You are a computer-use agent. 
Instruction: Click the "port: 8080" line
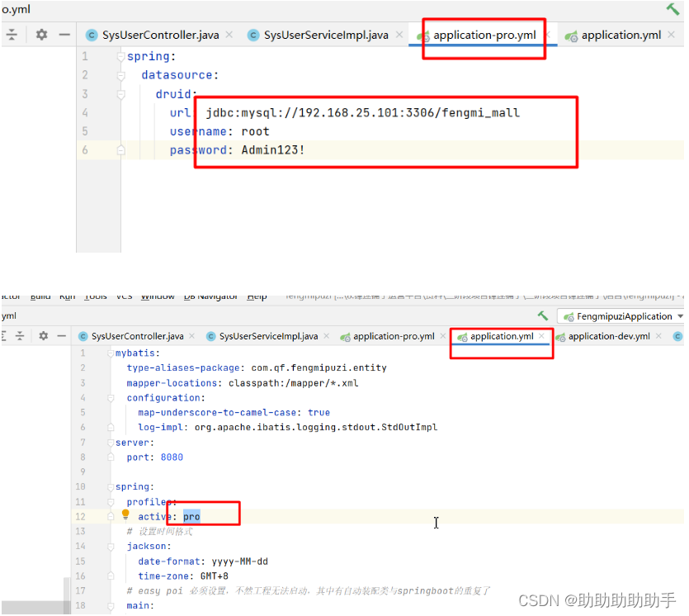(154, 457)
